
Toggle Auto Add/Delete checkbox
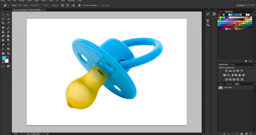[x=83, y=5]
